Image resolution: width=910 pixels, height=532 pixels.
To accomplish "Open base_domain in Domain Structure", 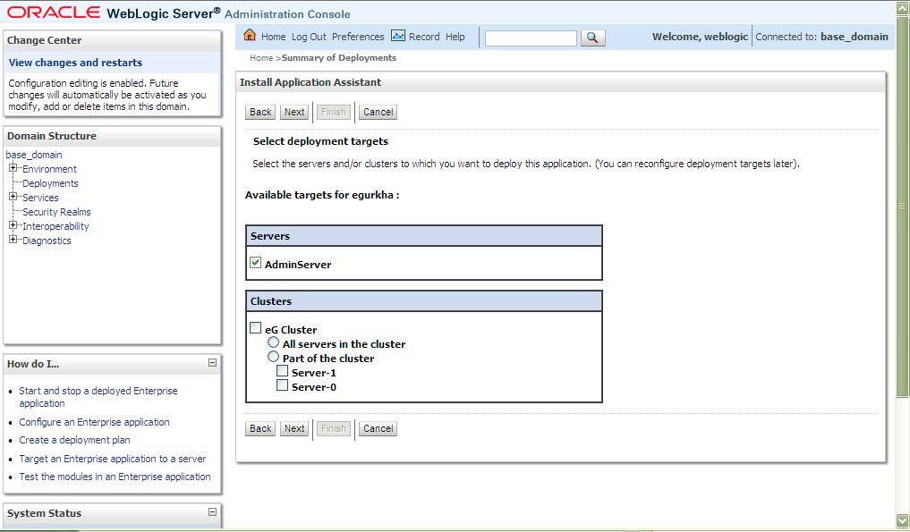I will (34, 155).
